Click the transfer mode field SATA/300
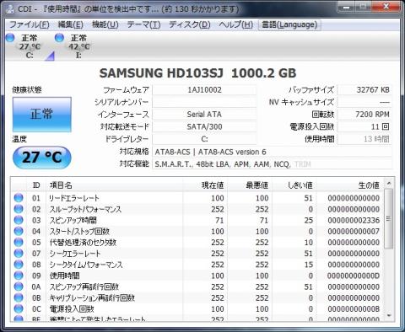 click(204, 126)
